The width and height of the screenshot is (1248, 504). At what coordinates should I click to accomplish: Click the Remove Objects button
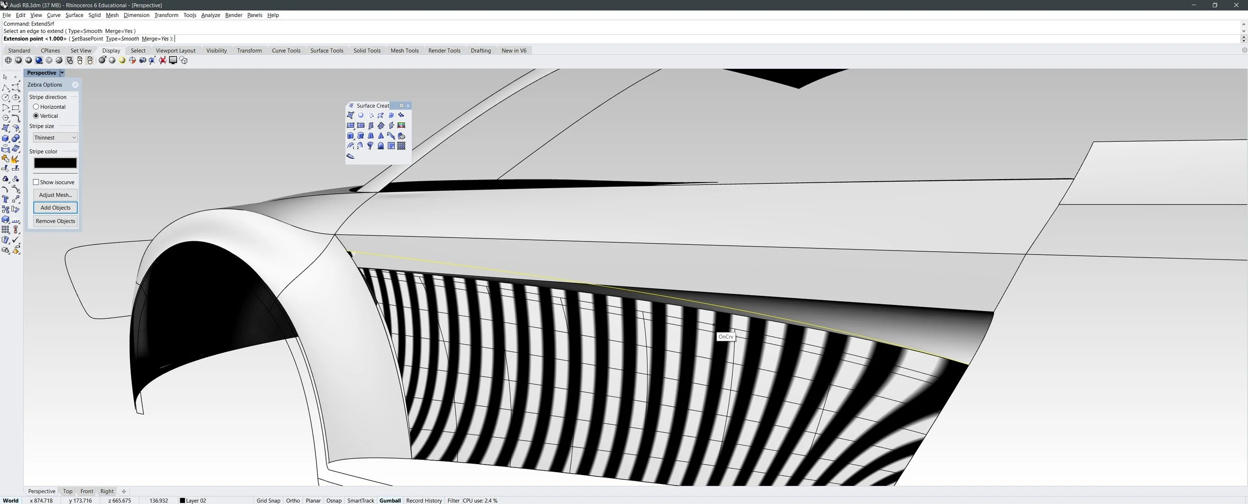click(x=55, y=221)
